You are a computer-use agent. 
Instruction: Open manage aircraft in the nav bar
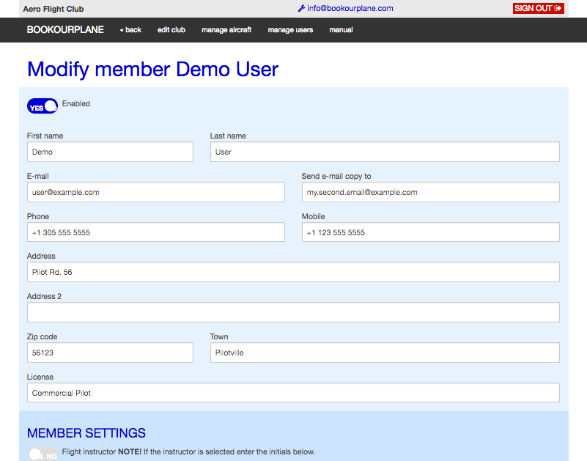(226, 30)
